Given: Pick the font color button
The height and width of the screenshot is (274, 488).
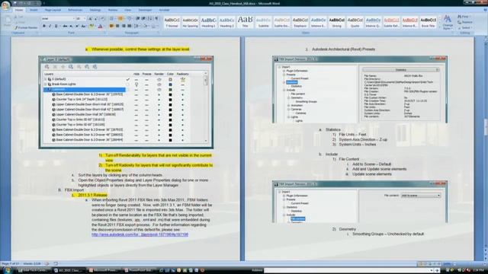Looking at the screenshot, I should (101, 26).
